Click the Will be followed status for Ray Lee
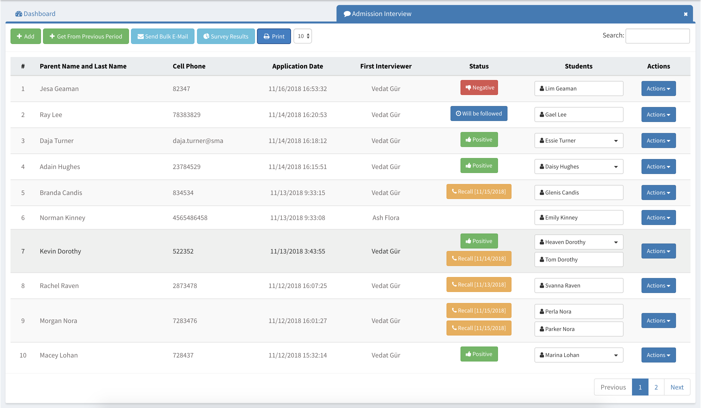Screen dimensions: 701x408 point(479,113)
